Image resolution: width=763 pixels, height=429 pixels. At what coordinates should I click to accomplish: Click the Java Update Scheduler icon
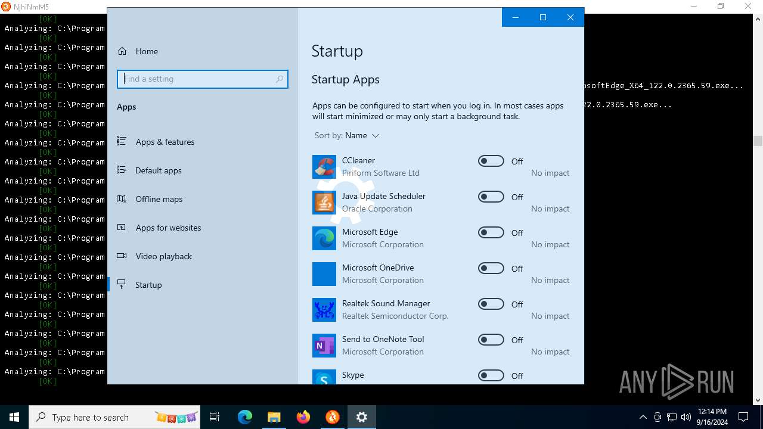[324, 203]
